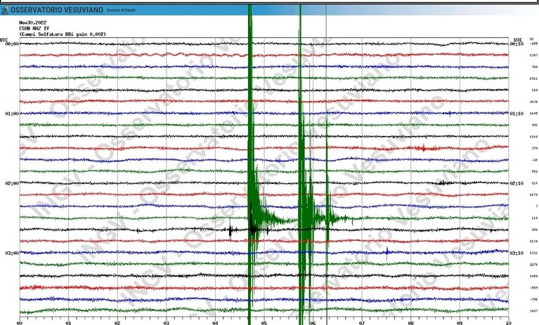Image resolution: width=539 pixels, height=325 pixels.
Task: Click the 01:00 time label on left axis
Action: (x=12, y=114)
